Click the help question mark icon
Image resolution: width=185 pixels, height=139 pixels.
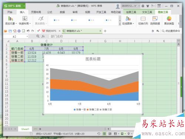[152, 6]
